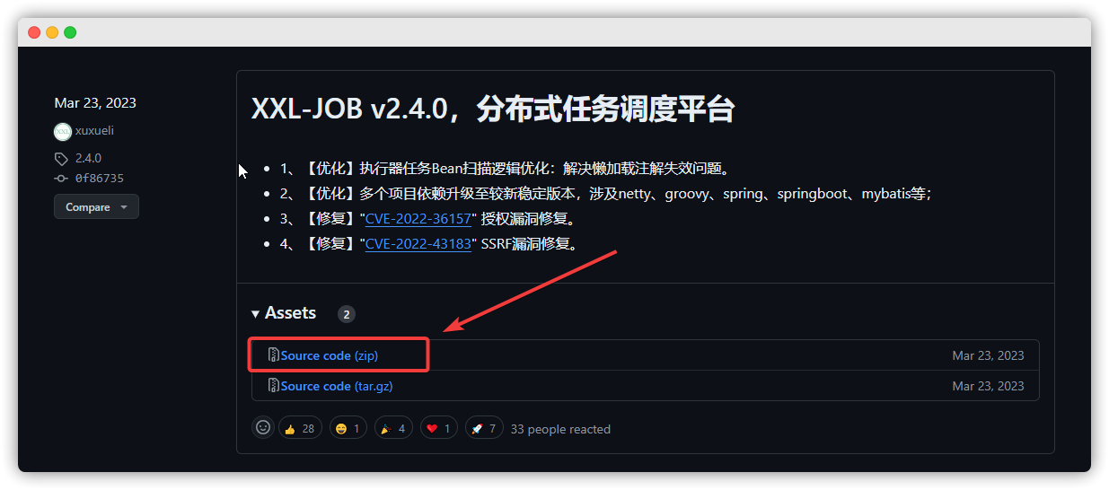
Task: React with the heart emoji (1)
Action: (x=438, y=428)
